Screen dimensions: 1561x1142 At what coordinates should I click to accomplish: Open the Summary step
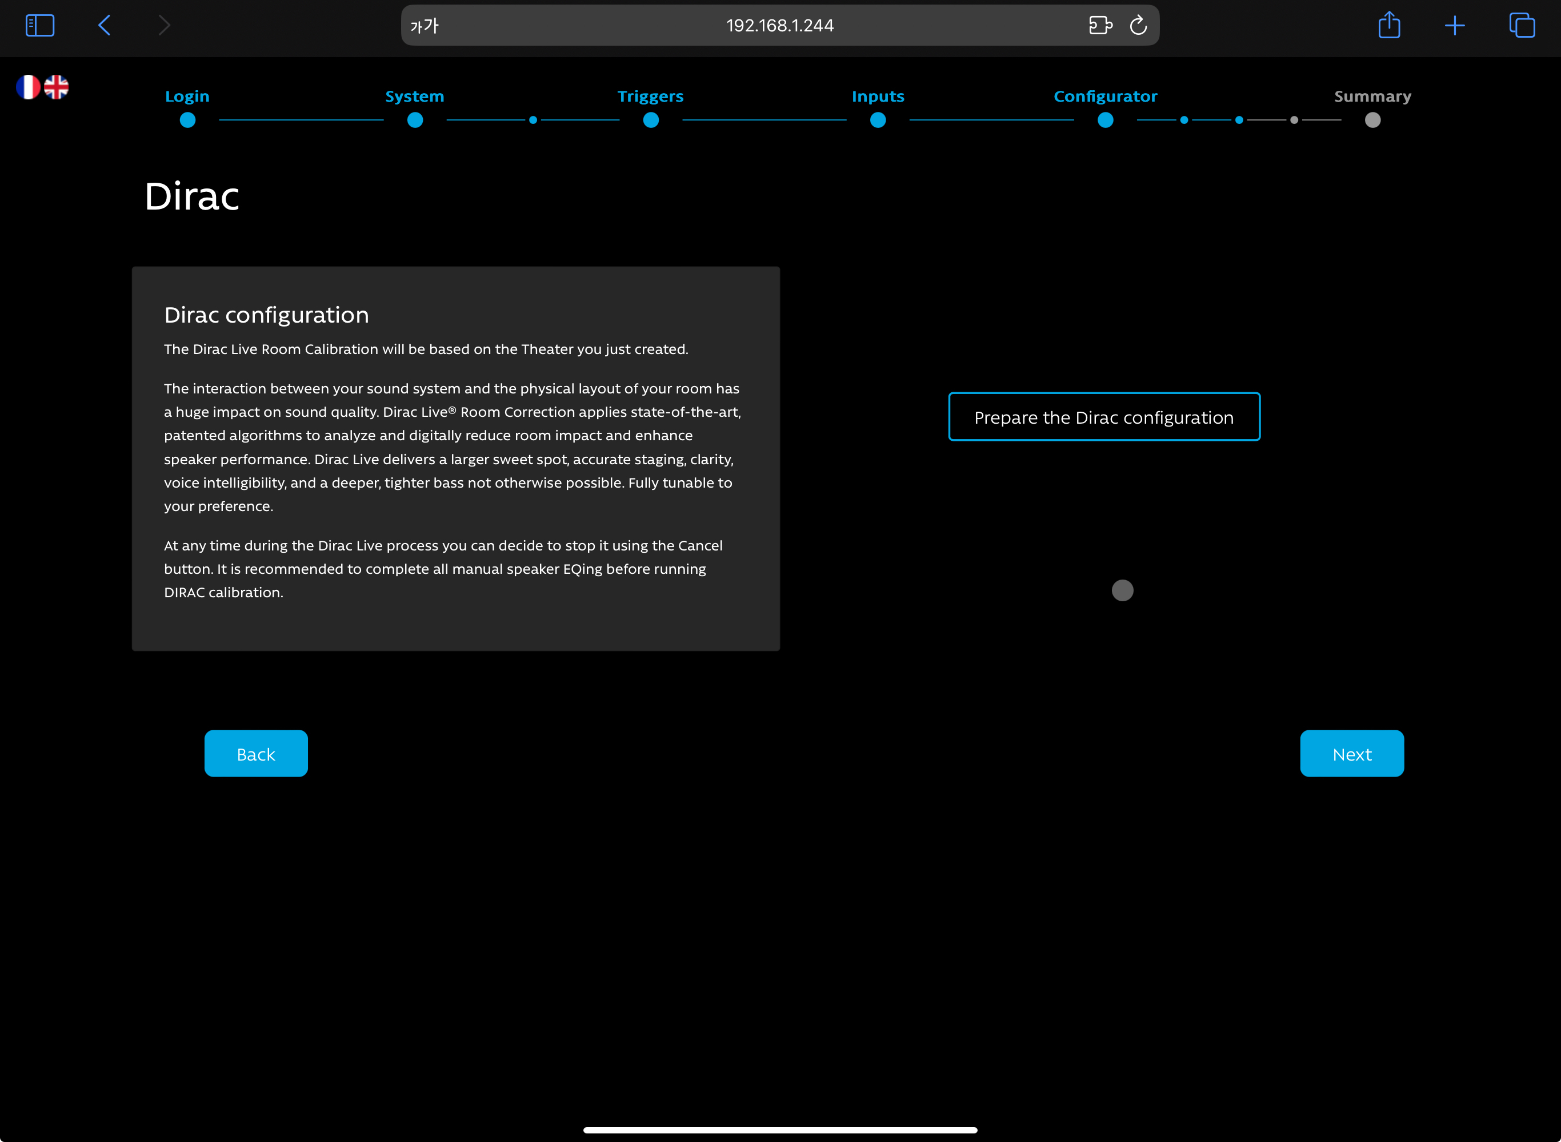[x=1372, y=96]
